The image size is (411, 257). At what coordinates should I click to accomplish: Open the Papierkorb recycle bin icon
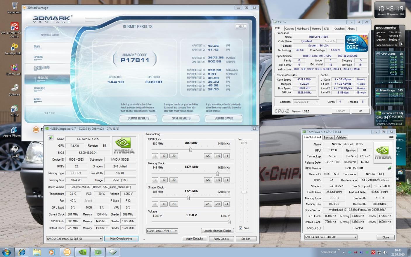(14, 8)
